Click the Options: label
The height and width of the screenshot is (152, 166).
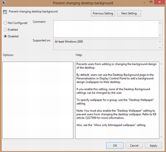click(x=8, y=55)
